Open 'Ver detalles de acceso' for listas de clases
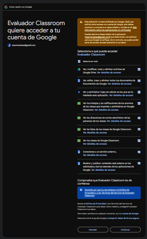The height and width of the screenshot is (239, 147). coord(95,133)
